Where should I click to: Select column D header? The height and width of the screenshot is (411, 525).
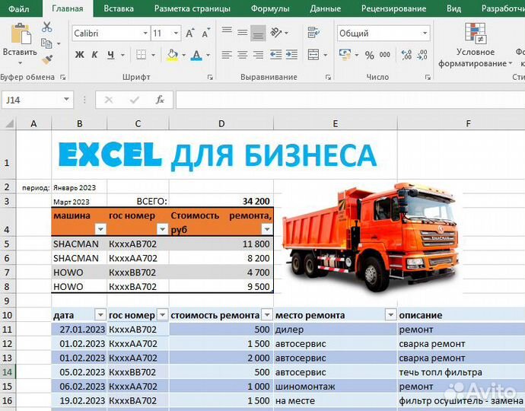point(221,123)
